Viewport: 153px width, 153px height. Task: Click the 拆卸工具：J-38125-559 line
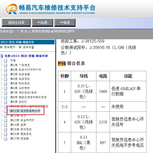coord(83,41)
